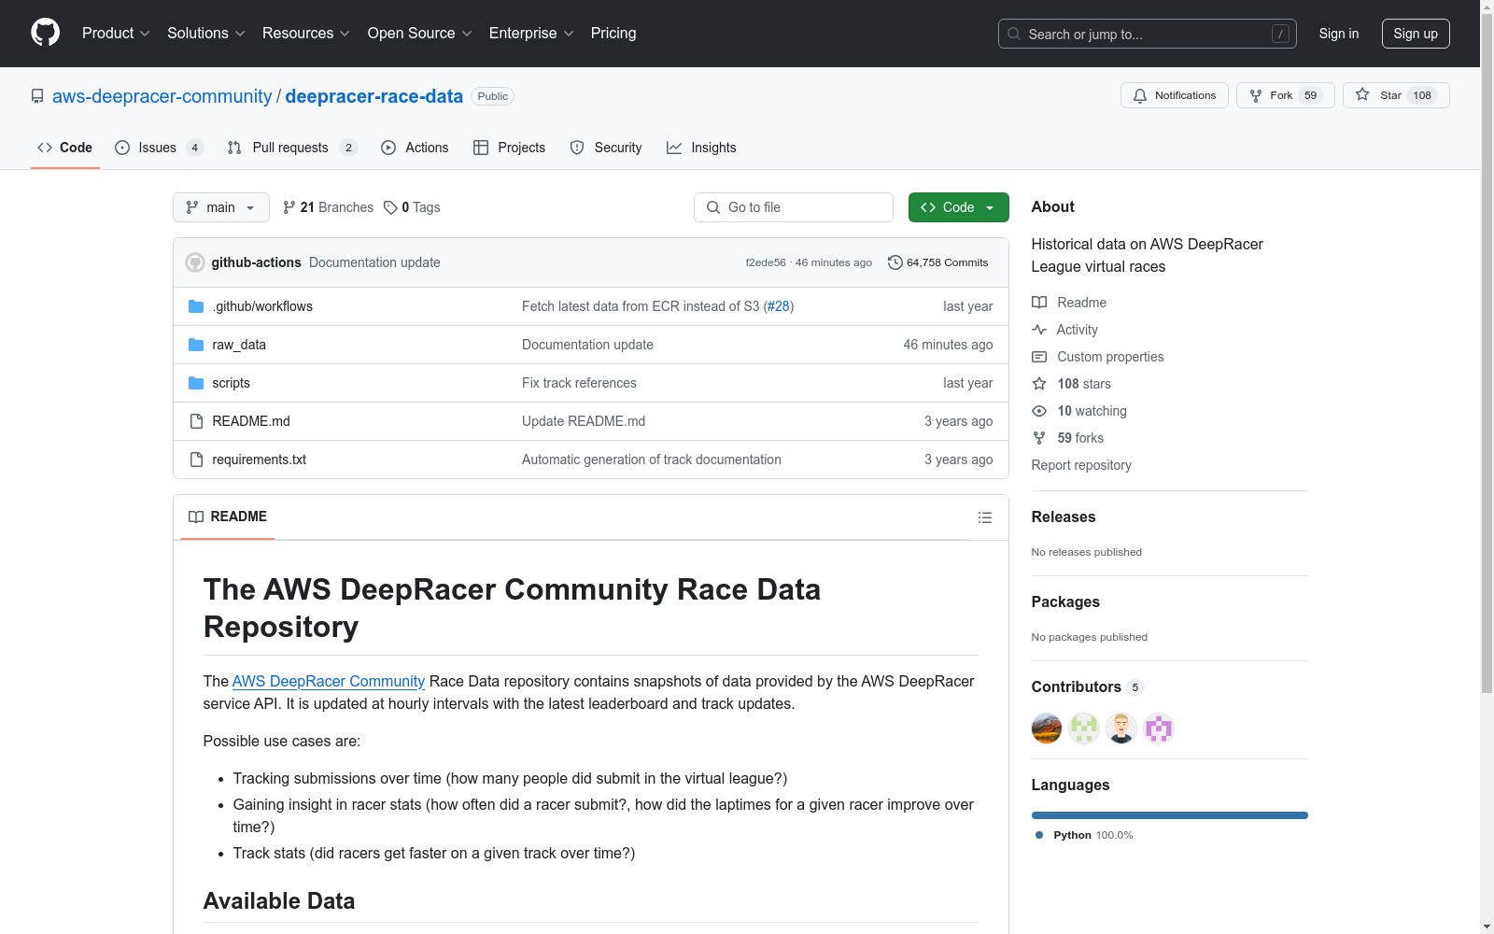
Task: Click Report repository link
Action: 1081,465
